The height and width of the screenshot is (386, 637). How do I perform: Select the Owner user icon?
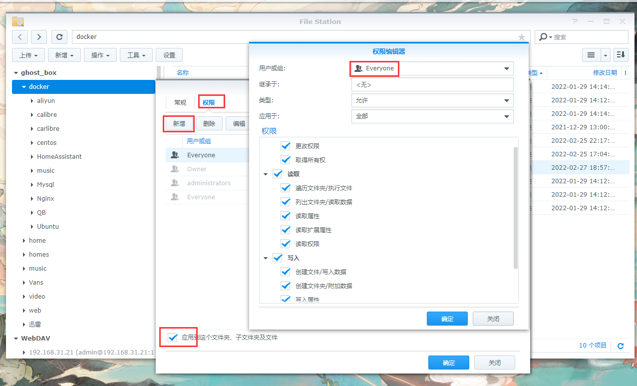click(x=174, y=169)
